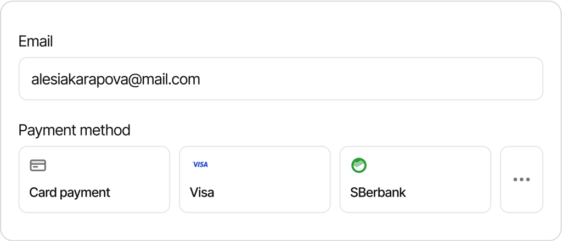Click the "Card payment" text label
The image size is (562, 241).
70,193
